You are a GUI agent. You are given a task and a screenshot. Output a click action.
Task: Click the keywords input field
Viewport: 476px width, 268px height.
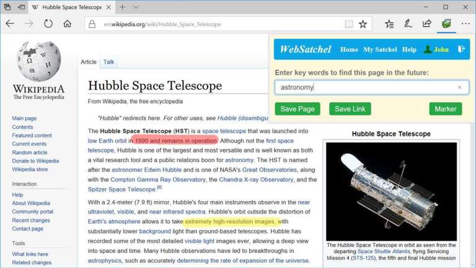(372, 87)
